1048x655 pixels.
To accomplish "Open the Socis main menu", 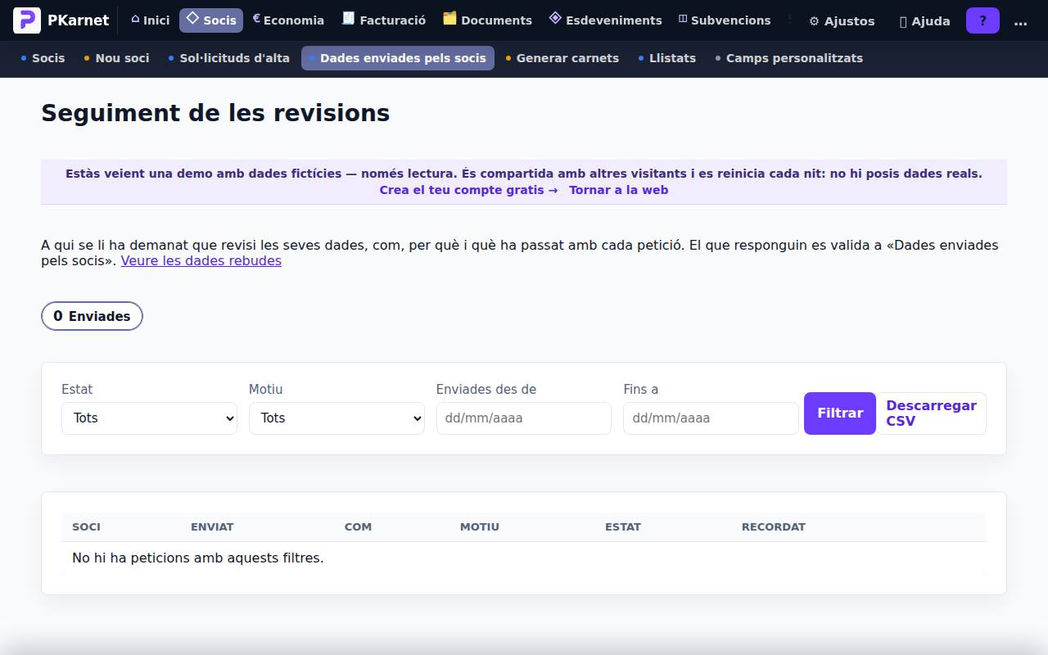I will tap(211, 20).
